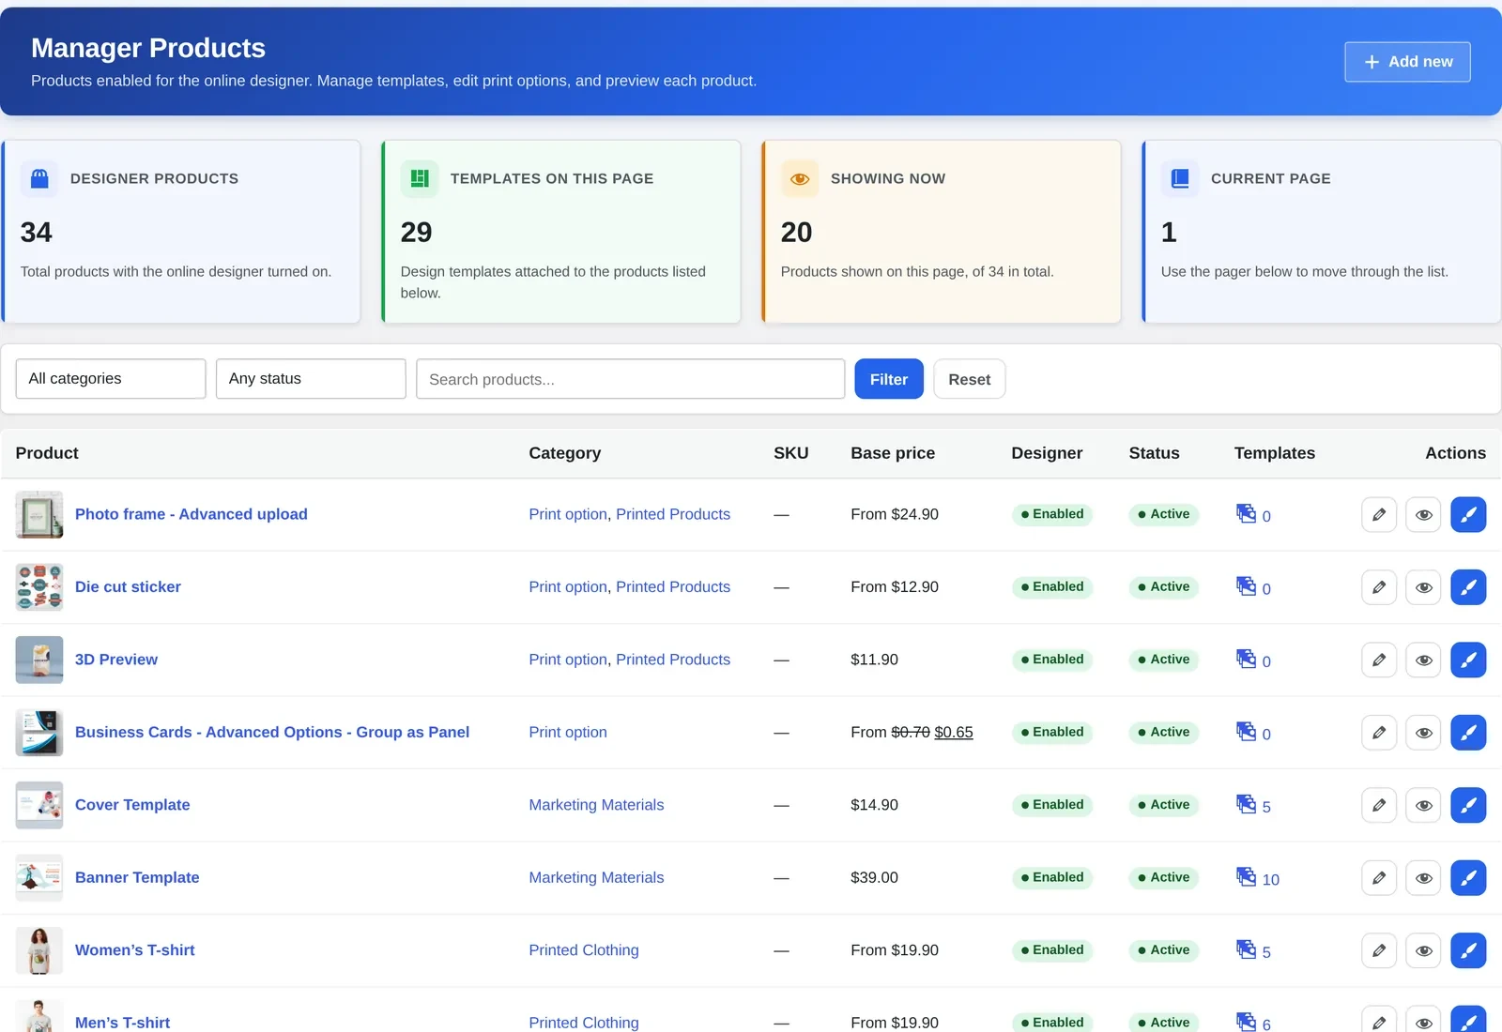
Task: Click the Active badge in Banner Template row
Action: [1164, 878]
